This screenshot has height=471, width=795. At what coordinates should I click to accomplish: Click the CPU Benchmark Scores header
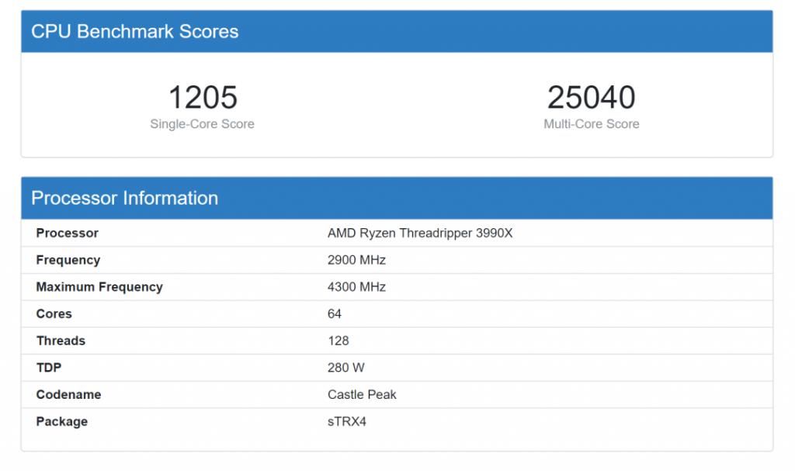tap(134, 32)
